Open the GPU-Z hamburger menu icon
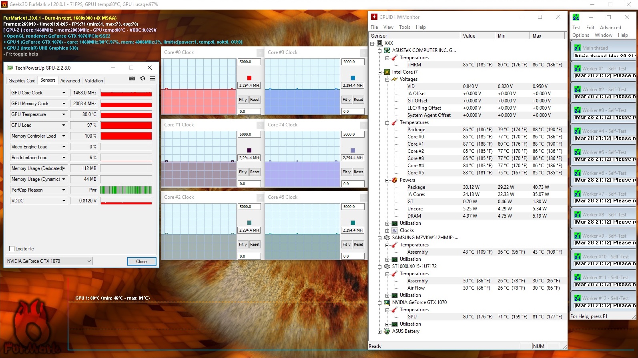This screenshot has width=638, height=358. click(x=152, y=79)
